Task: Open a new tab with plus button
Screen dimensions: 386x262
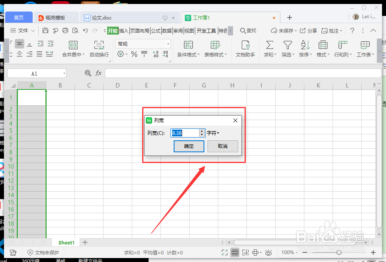Action: click(x=290, y=17)
